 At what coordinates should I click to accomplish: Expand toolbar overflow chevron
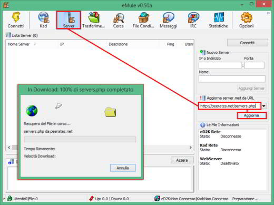pyautogui.click(x=268, y=13)
